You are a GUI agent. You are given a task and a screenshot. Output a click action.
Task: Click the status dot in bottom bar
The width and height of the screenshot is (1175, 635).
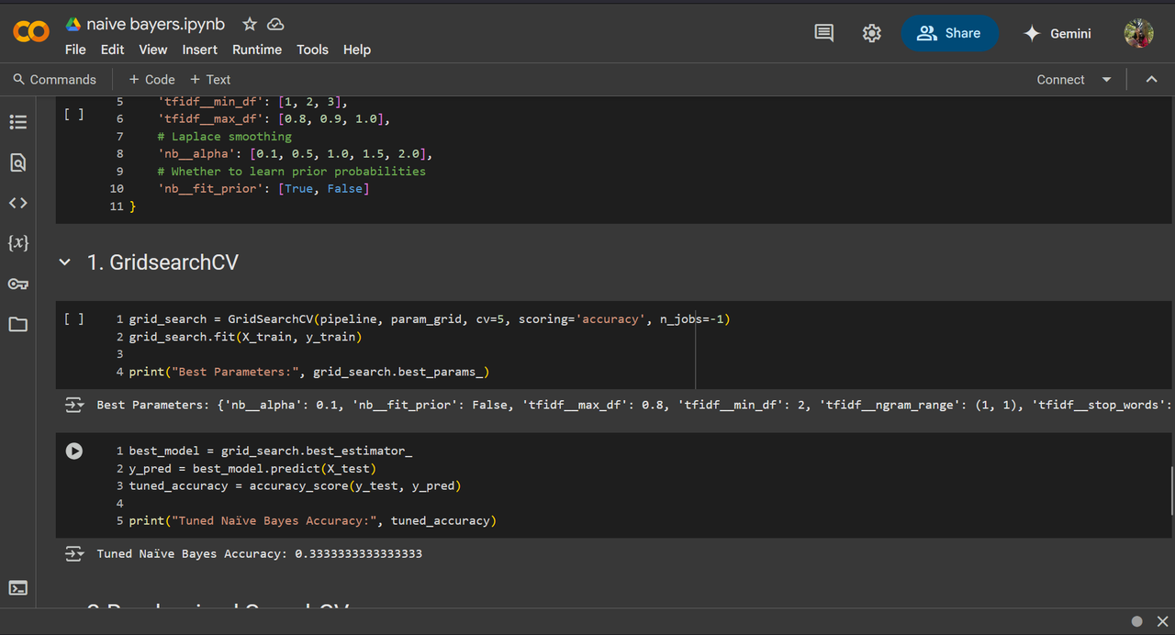click(x=1137, y=621)
